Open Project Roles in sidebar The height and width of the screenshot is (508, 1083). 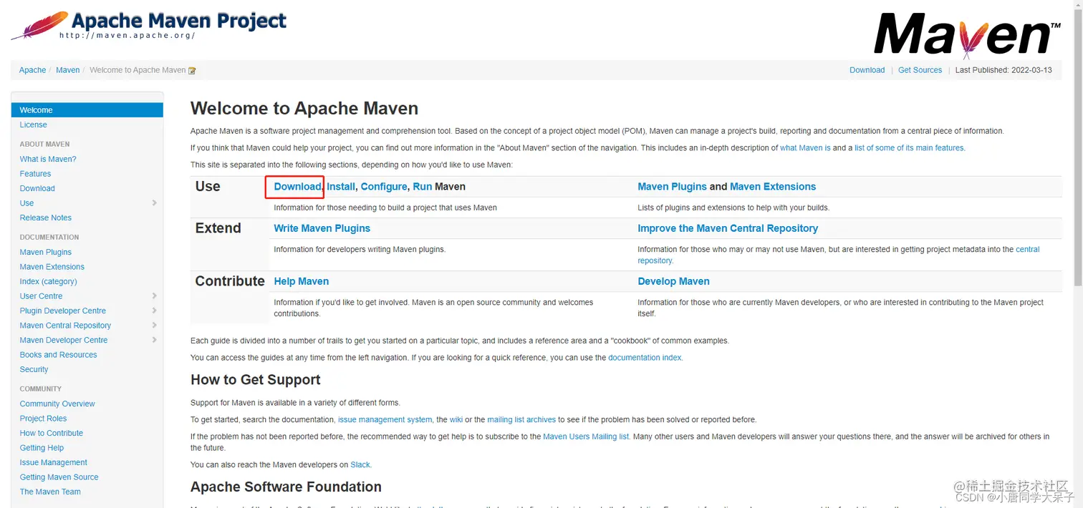[x=44, y=419]
